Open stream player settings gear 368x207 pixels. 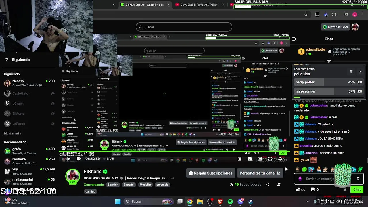(x=280, y=159)
